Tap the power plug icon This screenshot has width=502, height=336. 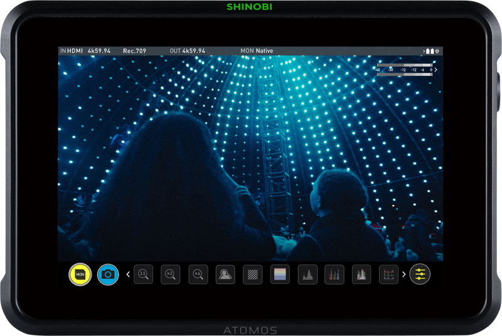437,51
